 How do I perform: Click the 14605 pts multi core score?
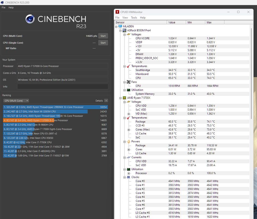pos(91,36)
